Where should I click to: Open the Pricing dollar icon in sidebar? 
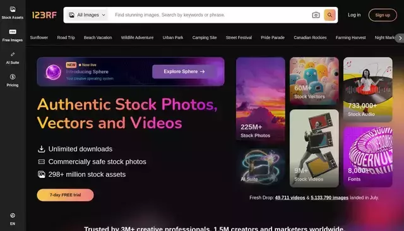[x=13, y=77]
